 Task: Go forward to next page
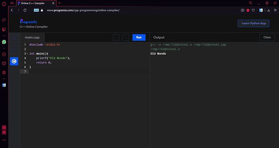coord(18,10)
